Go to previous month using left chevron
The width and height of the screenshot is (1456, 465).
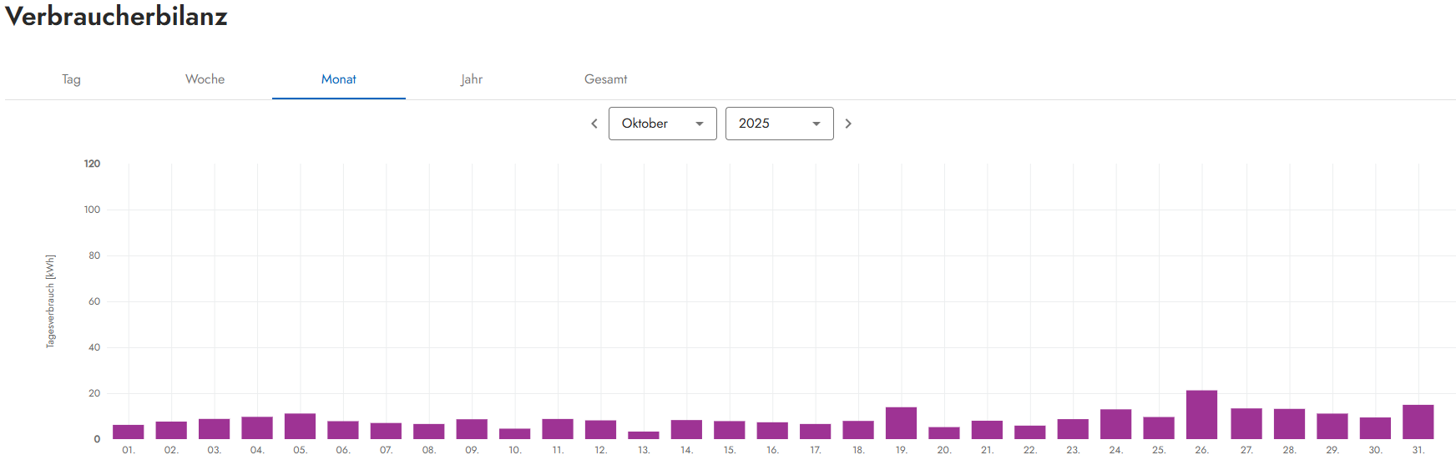pyautogui.click(x=594, y=124)
